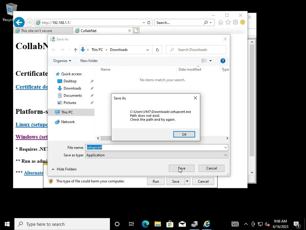Collapse folders with Hide Folders
The height and width of the screenshot is (230, 306).
pyautogui.click(x=64, y=169)
